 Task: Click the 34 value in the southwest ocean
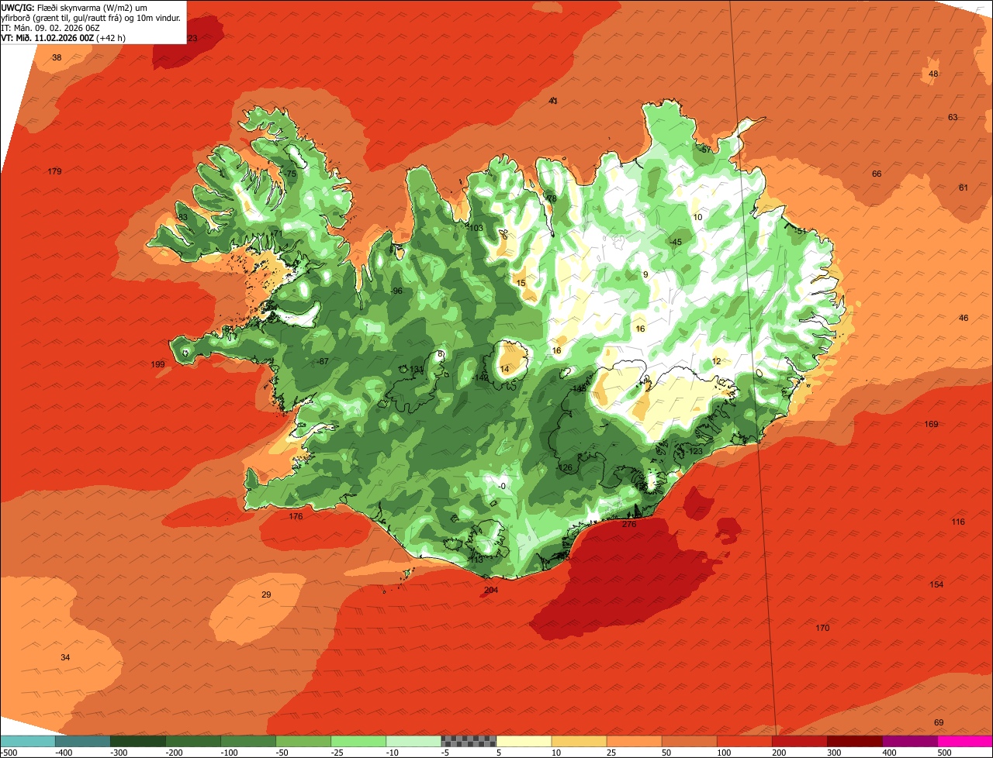point(65,657)
